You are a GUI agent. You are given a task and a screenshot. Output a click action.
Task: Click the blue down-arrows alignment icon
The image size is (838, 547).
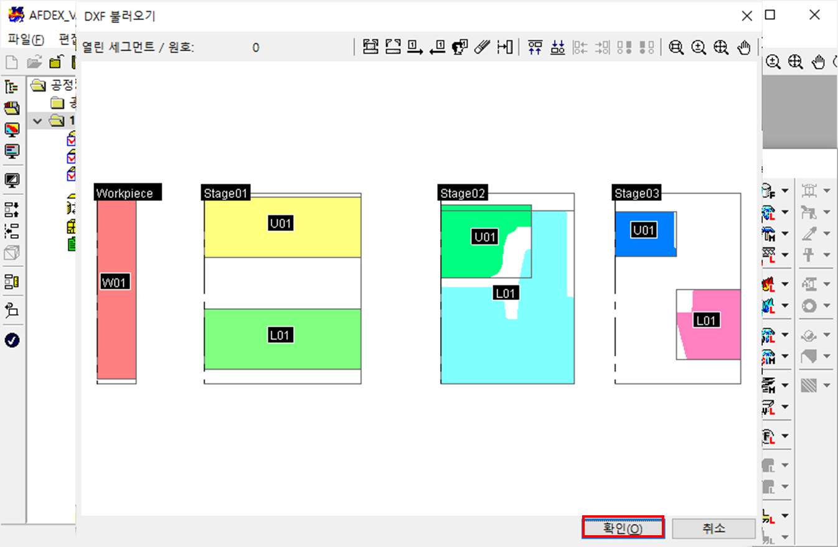[x=557, y=47]
